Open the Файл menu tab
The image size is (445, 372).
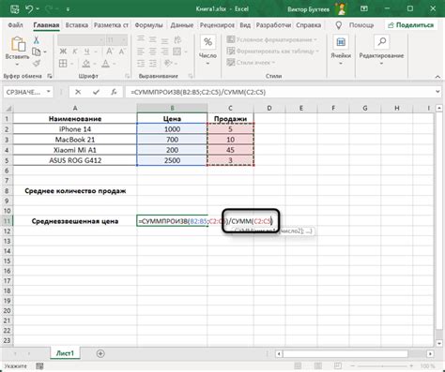tap(15, 25)
